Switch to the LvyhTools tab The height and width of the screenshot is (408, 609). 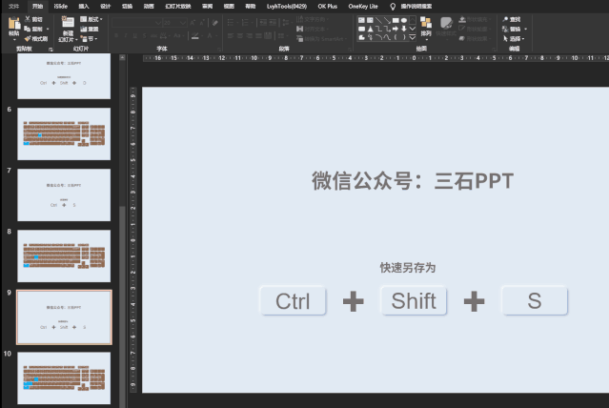point(287,7)
